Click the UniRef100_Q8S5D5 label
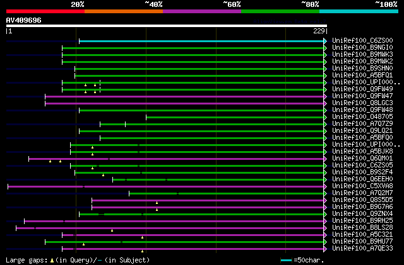This screenshot has width=404, height=265. pos(362,200)
